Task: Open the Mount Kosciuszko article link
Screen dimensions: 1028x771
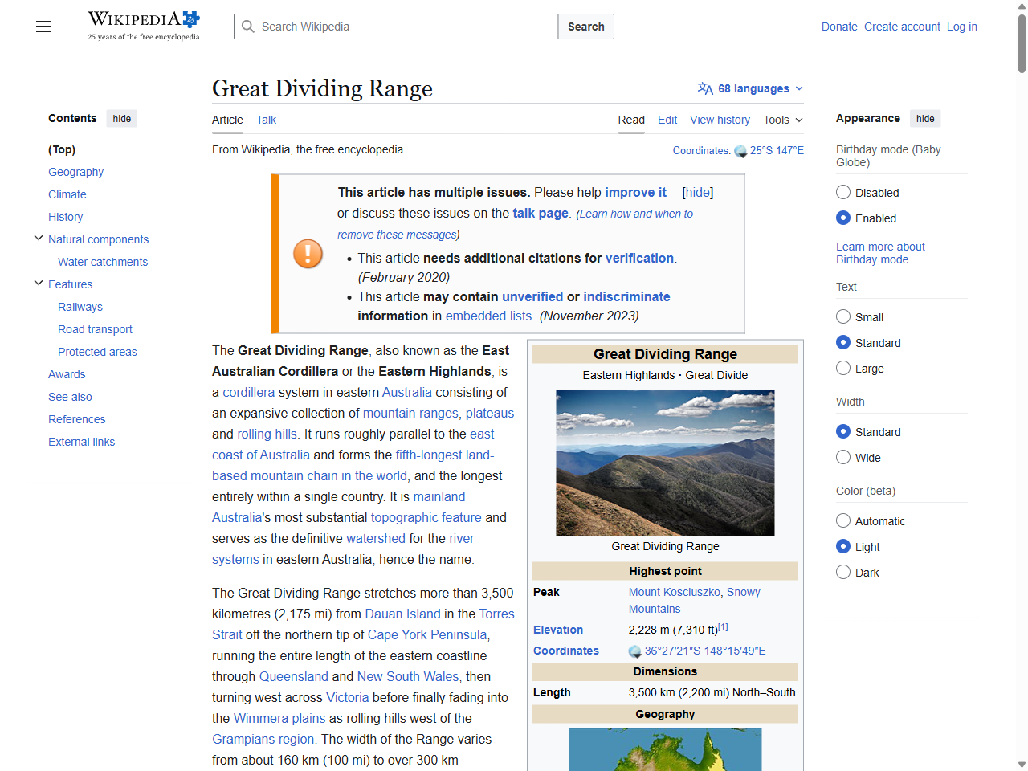Action: click(675, 592)
